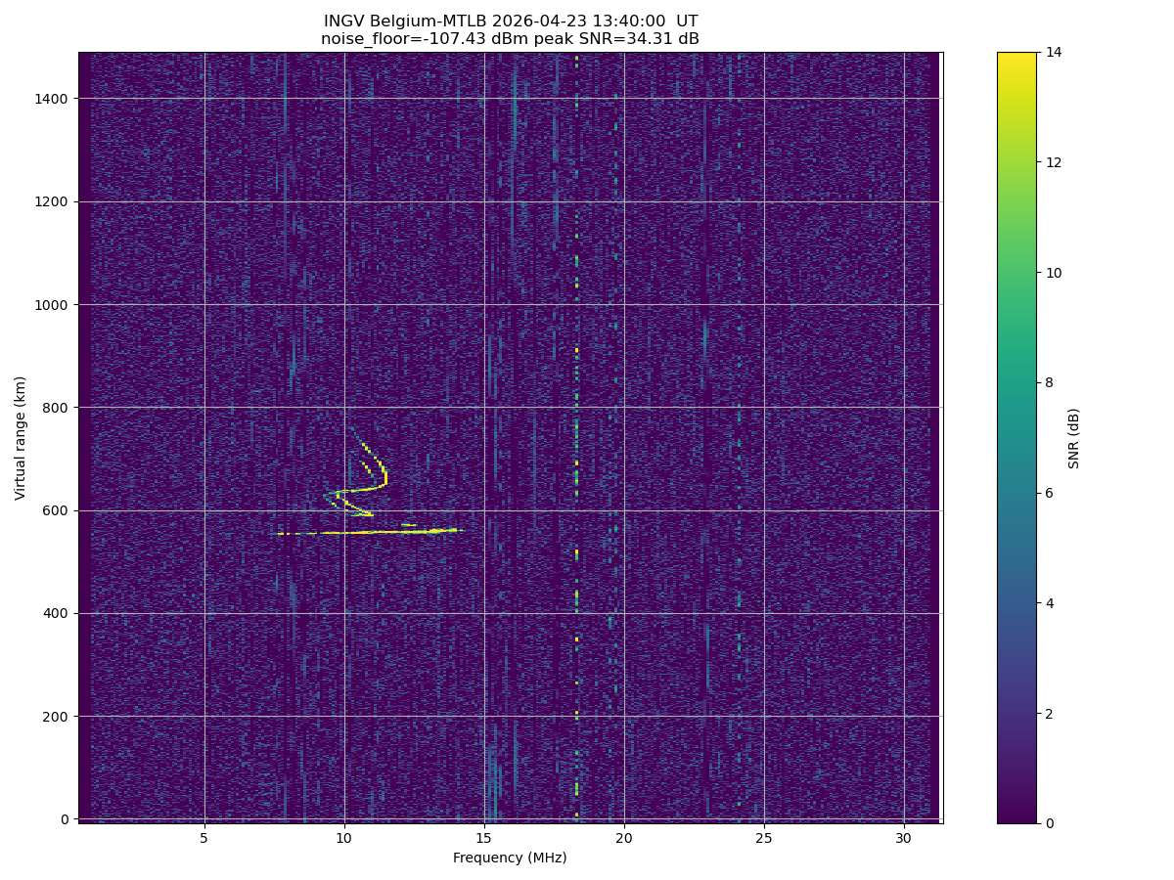This screenshot has width=1174, height=880.
Task: Select the yellow top end of the colorbar
Action: [x=1016, y=57]
